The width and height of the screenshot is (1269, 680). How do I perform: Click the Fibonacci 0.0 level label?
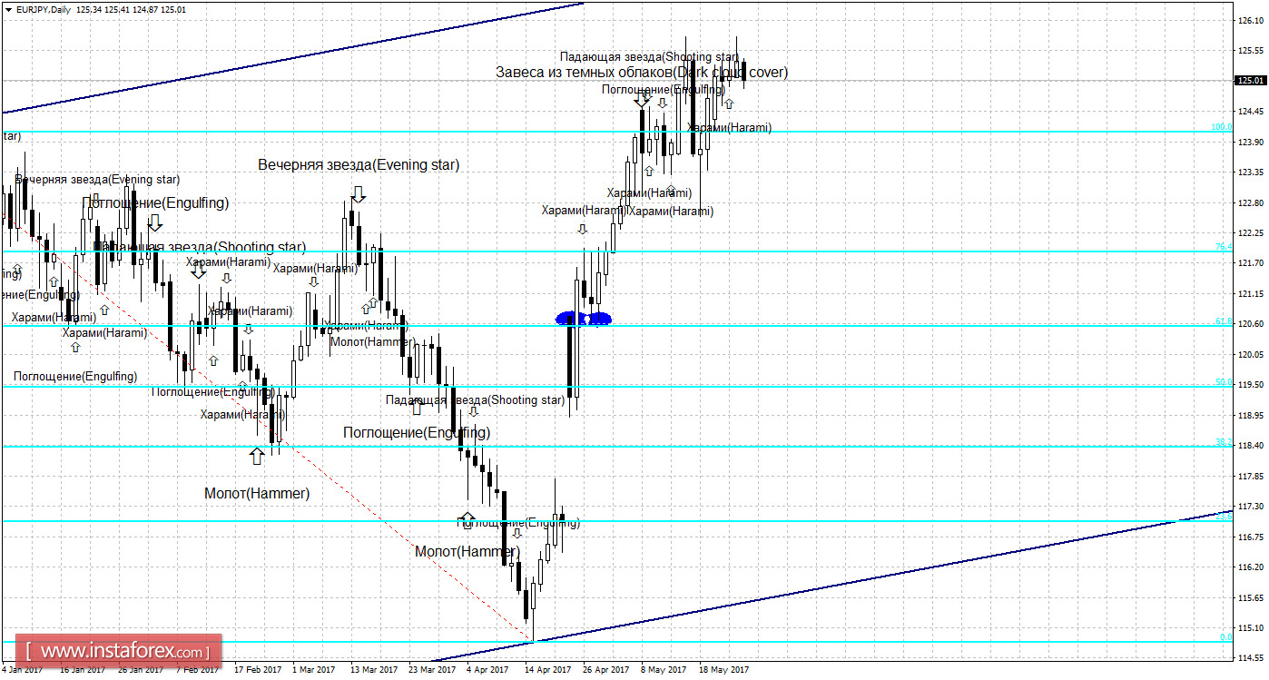tap(1225, 637)
